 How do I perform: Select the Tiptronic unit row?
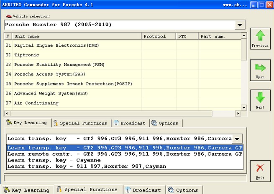[x=122, y=55]
